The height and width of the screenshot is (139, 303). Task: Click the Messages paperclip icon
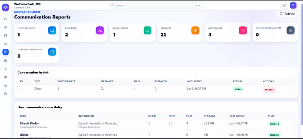coord(195,31)
